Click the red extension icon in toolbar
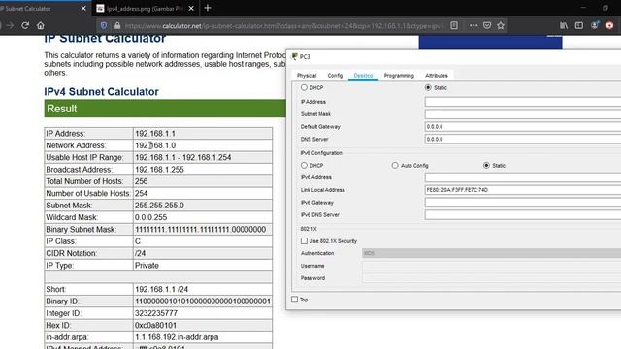The width and height of the screenshot is (621, 349). [x=609, y=26]
